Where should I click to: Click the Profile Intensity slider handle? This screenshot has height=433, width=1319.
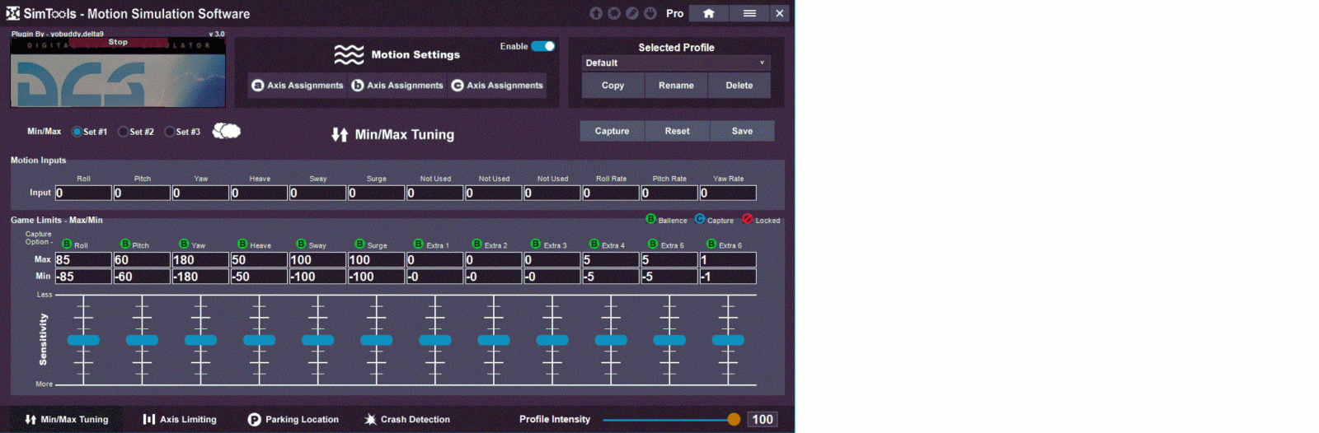pos(734,419)
